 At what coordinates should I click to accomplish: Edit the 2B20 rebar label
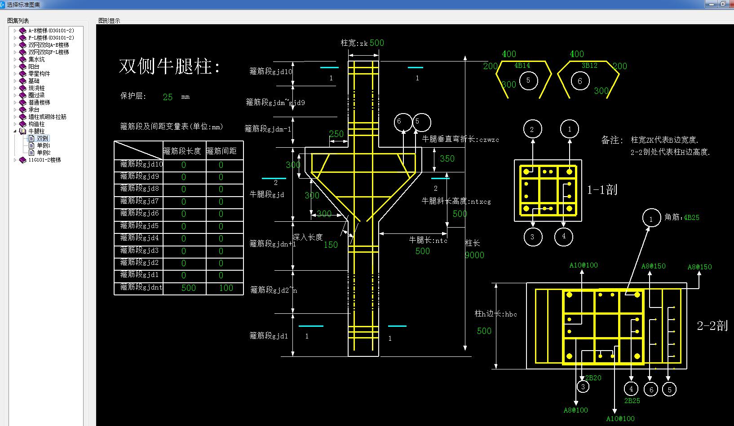593,378
